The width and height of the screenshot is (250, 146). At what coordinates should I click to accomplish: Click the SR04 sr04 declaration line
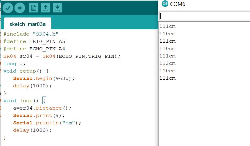(62, 56)
